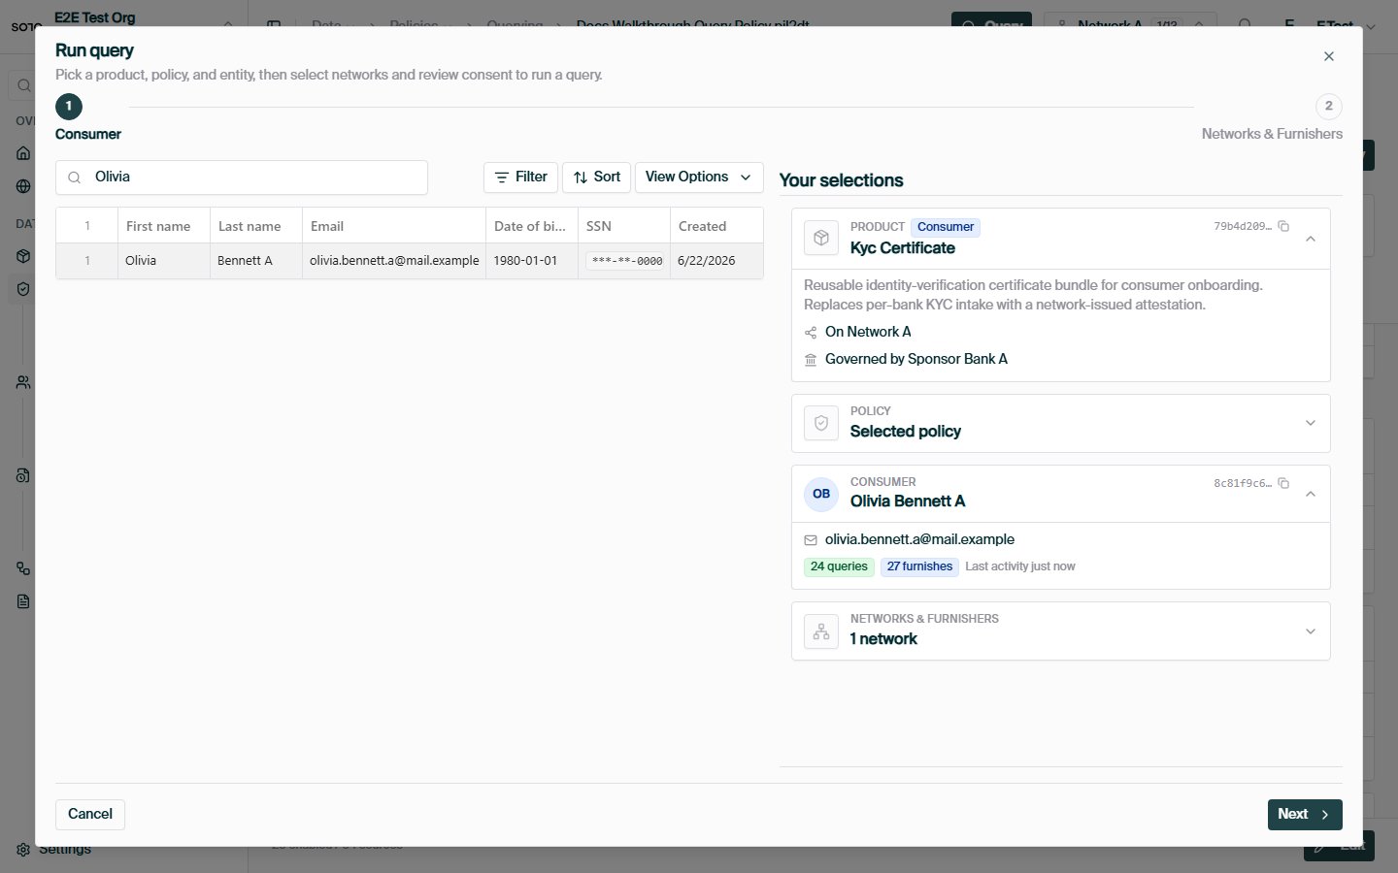Collapse the Kyc Certificate product card

[1311, 239]
